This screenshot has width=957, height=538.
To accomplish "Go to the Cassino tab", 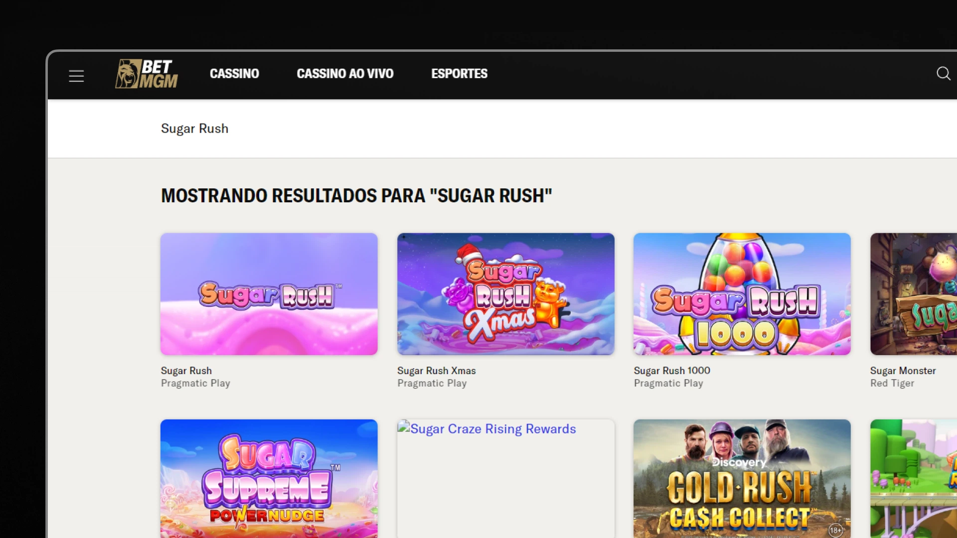I will (x=234, y=74).
